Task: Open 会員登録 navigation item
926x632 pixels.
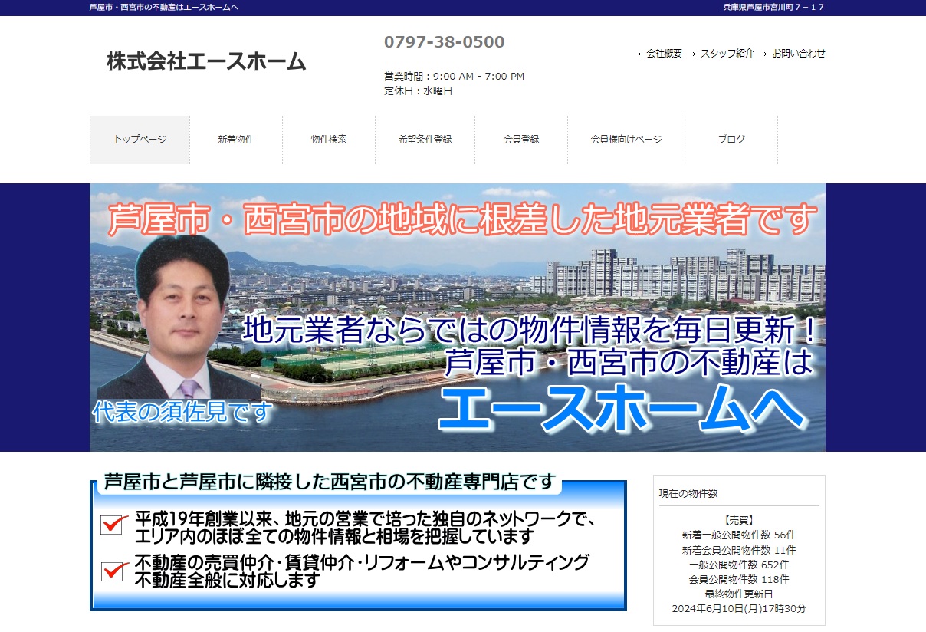Action: coord(521,140)
